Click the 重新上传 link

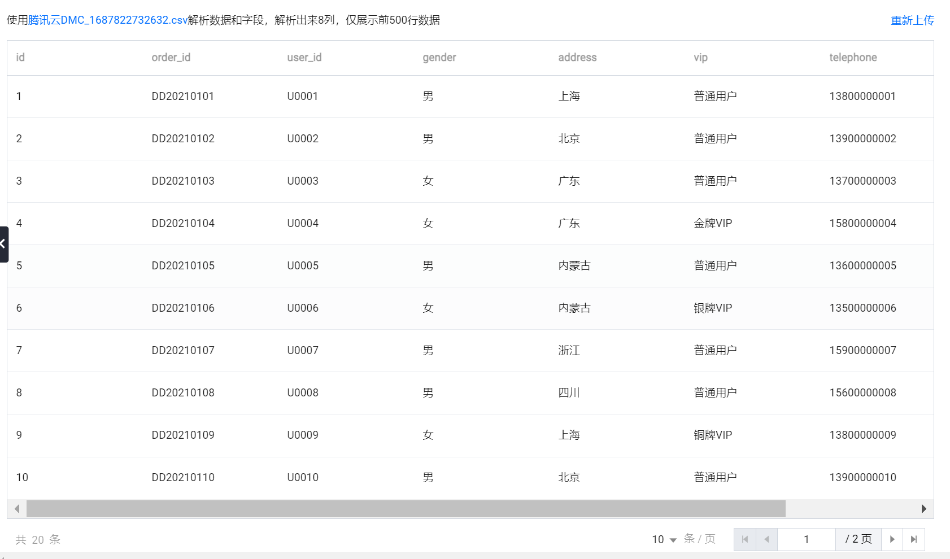pyautogui.click(x=912, y=20)
